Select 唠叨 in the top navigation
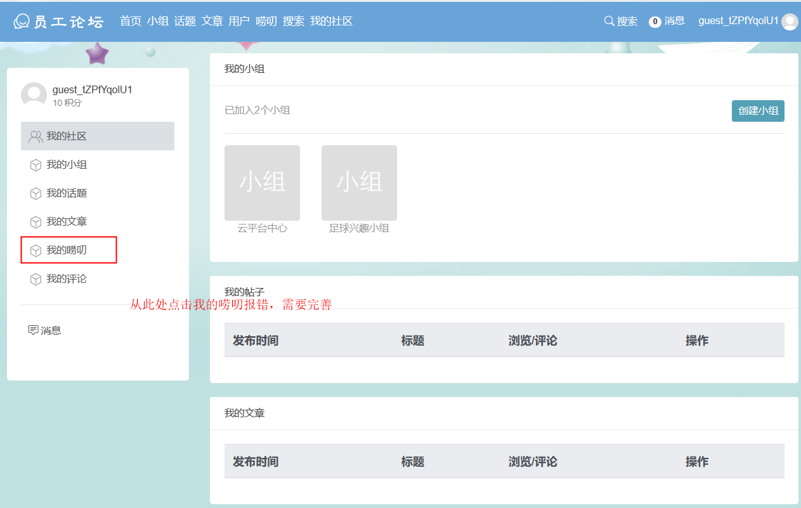Image resolution: width=801 pixels, height=508 pixels. (266, 21)
